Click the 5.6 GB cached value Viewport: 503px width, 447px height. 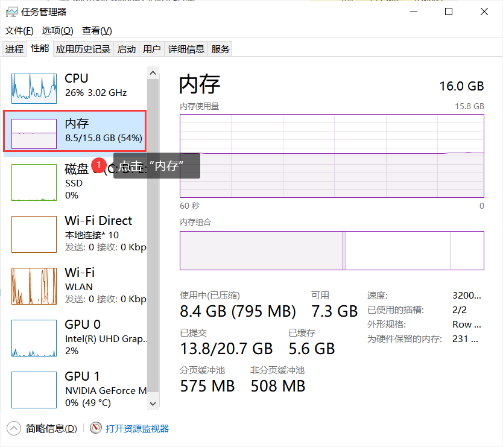[312, 349]
